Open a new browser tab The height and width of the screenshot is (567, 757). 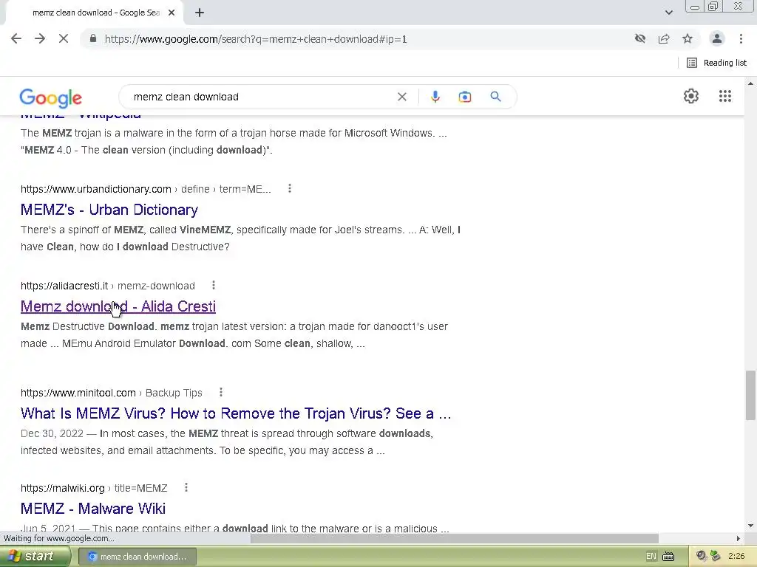coord(200,13)
